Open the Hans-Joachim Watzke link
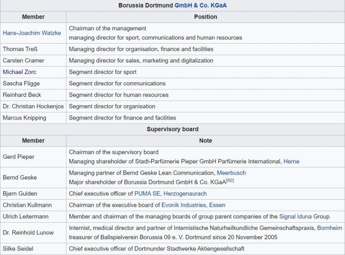The width and height of the screenshot is (345, 255). 31,33
